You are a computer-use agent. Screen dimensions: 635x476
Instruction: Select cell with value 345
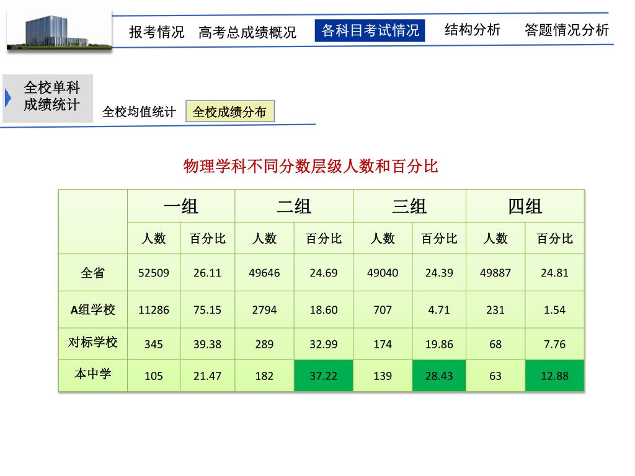154,344
